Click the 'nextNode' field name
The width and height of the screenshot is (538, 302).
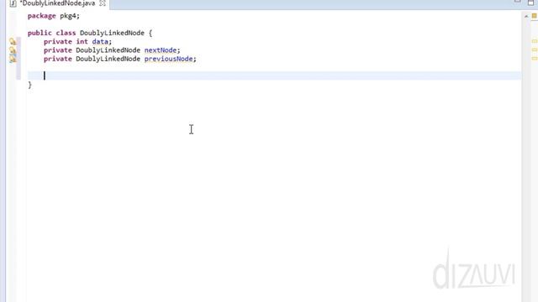[x=161, y=50]
